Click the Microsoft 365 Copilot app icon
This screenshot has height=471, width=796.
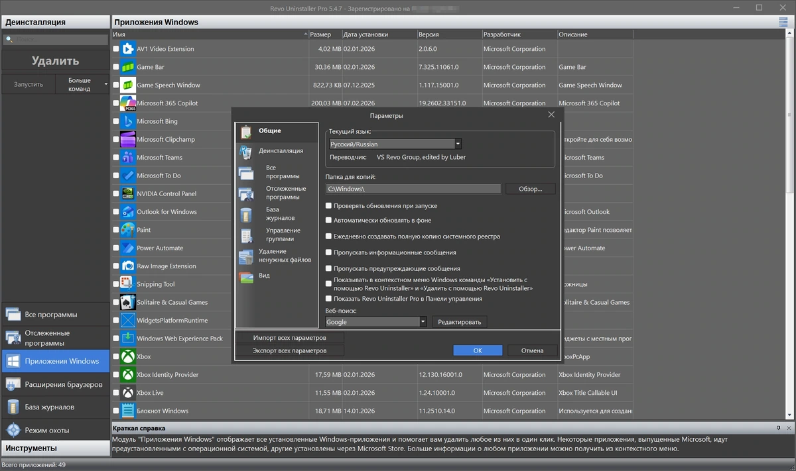127,103
